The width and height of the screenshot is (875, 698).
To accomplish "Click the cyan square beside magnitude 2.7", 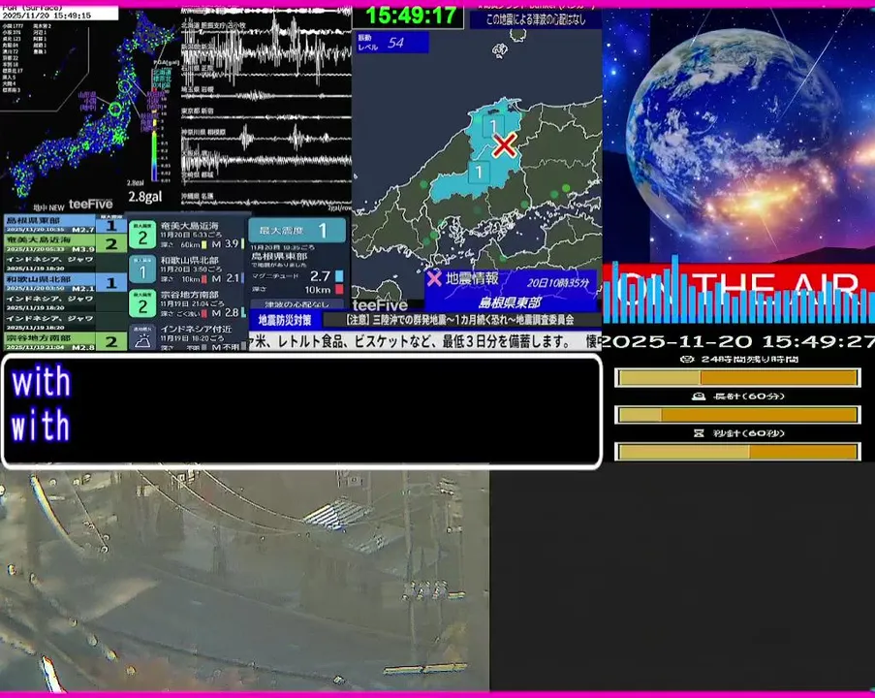I will pos(339,276).
